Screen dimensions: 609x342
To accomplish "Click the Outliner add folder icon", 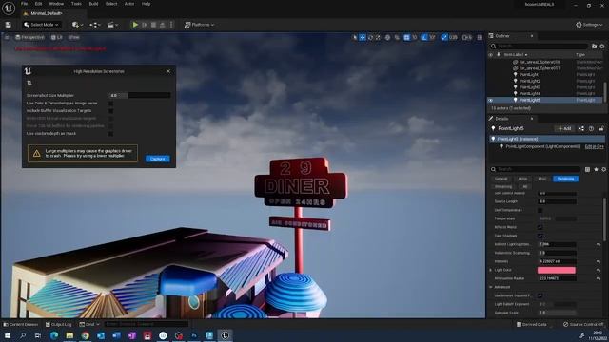I will coord(594,47).
